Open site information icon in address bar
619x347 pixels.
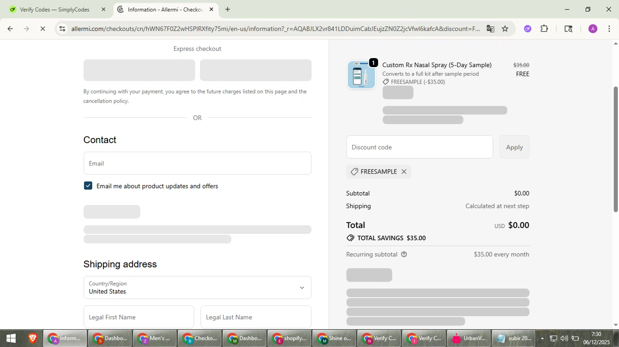(62, 29)
